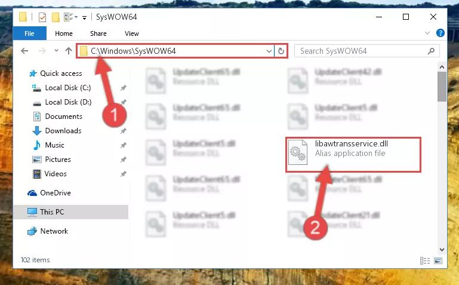Switch to large thumbnails view icon
This screenshot has width=459, height=285.
[x=438, y=261]
